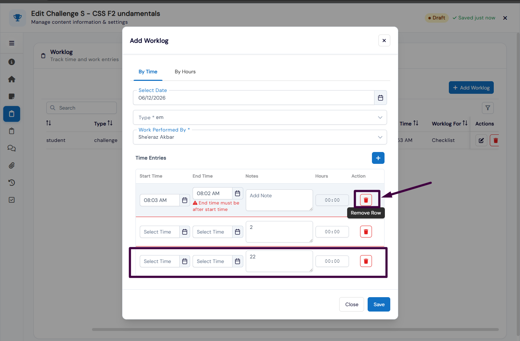520x341 pixels.
Task: Click the notes field containing 2
Action: point(279,232)
